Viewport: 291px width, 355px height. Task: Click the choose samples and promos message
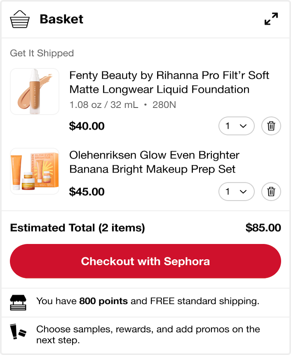[148, 335]
